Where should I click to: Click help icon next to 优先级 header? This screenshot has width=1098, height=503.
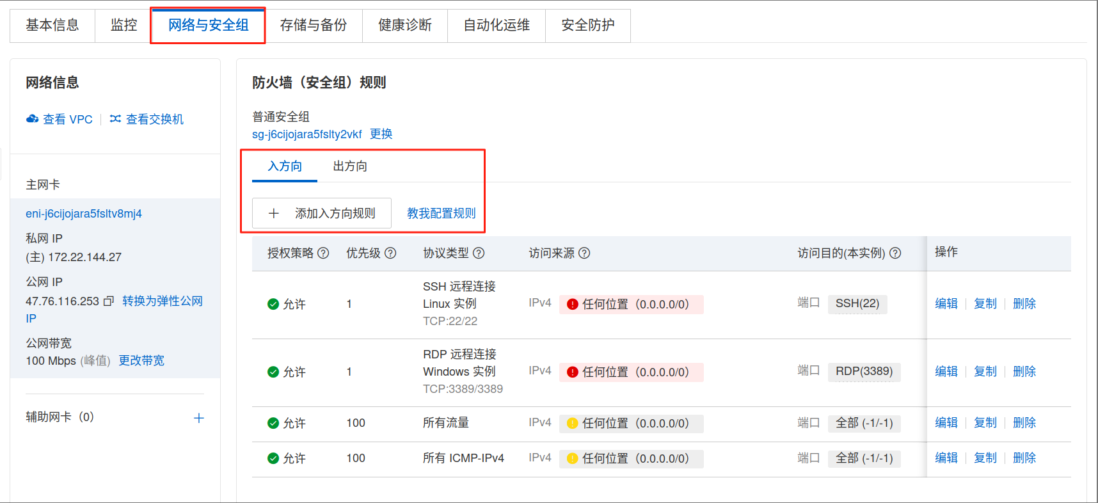390,253
